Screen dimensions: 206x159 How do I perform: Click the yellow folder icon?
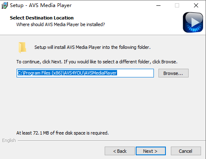pyautogui.click(x=22, y=48)
